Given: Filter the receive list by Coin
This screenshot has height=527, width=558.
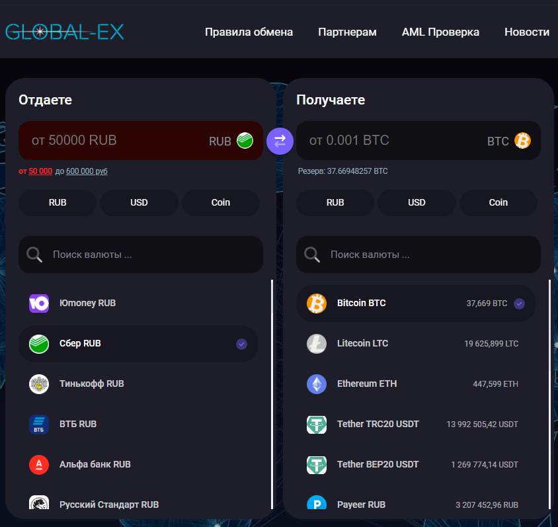Looking at the screenshot, I should (x=498, y=202).
